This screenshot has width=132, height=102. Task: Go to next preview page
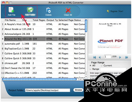(x=120, y=57)
